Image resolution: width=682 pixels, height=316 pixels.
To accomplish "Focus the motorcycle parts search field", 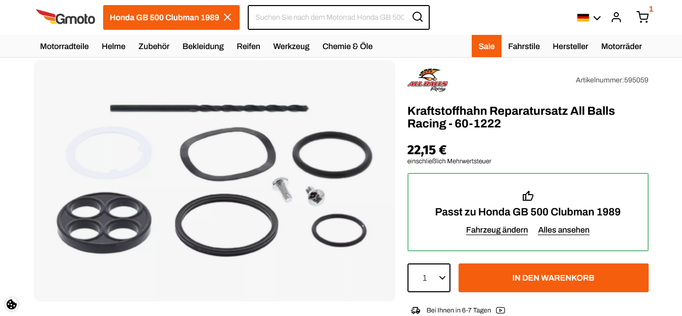I will pyautogui.click(x=330, y=17).
